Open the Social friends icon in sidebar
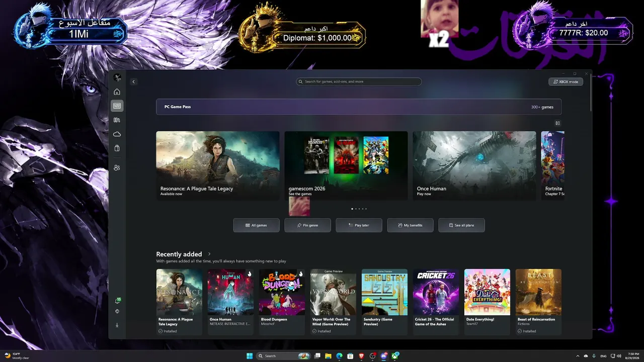 (117, 167)
